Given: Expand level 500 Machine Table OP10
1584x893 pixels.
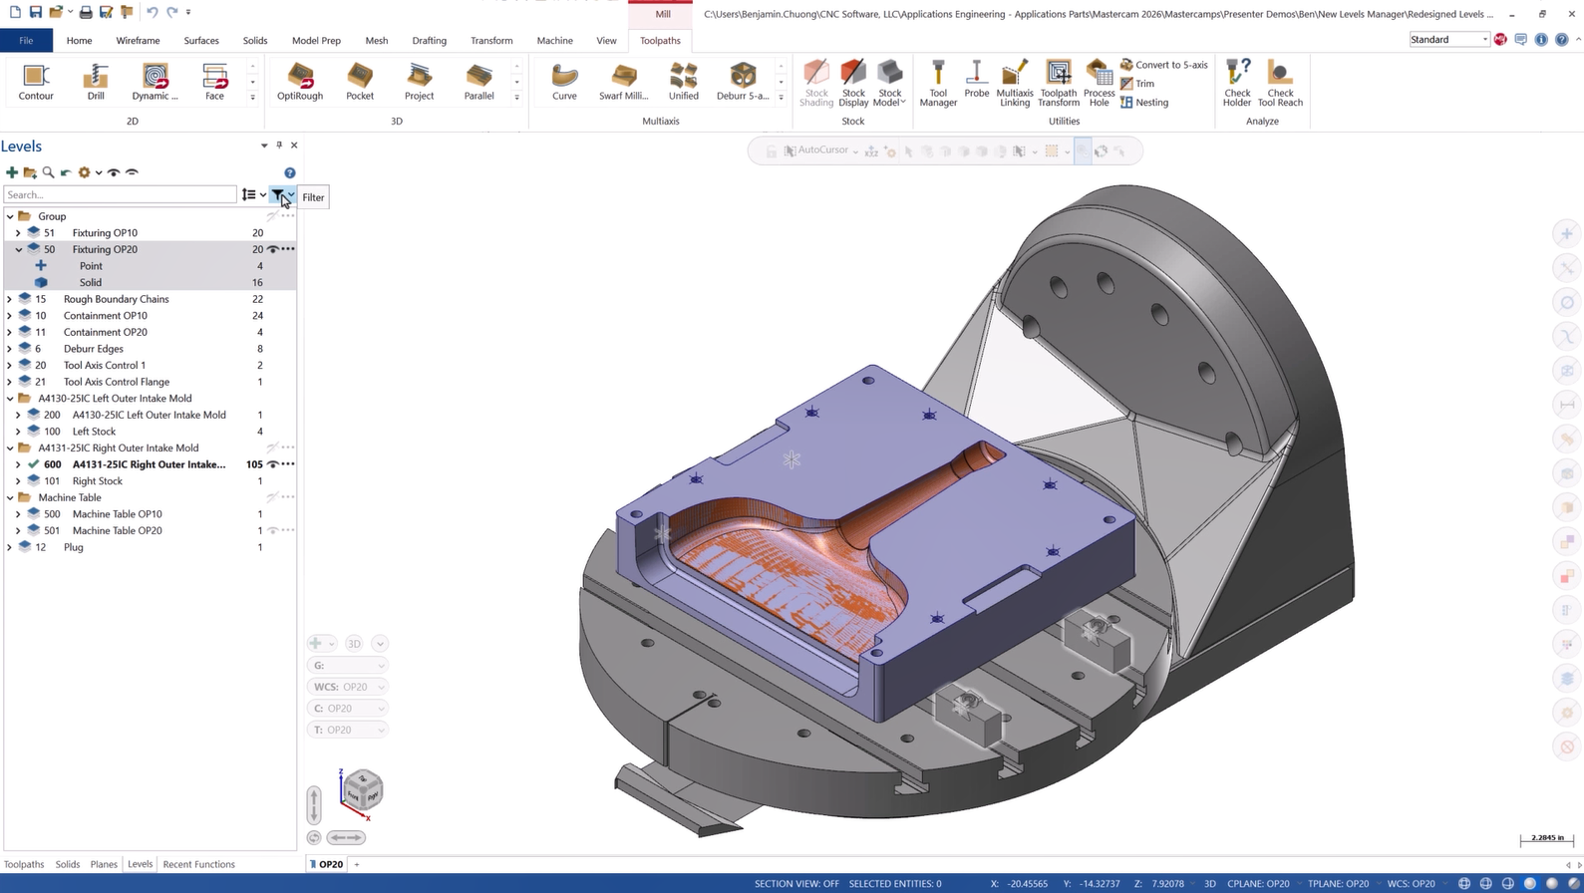Looking at the screenshot, I should 18,514.
